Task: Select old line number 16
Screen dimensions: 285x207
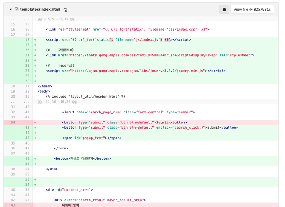Action: (13, 29)
